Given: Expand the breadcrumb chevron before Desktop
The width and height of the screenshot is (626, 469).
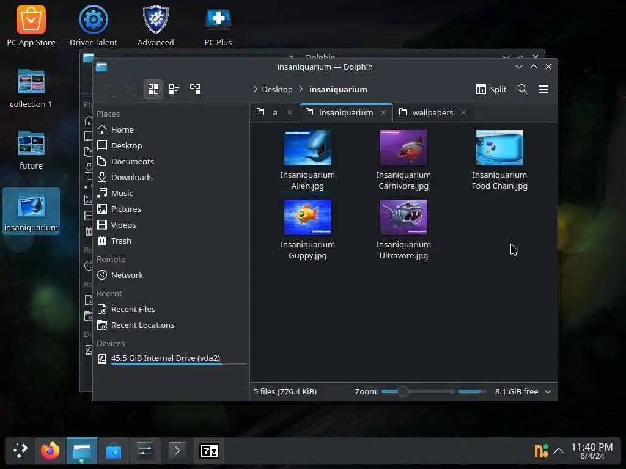Looking at the screenshot, I should click(x=256, y=89).
